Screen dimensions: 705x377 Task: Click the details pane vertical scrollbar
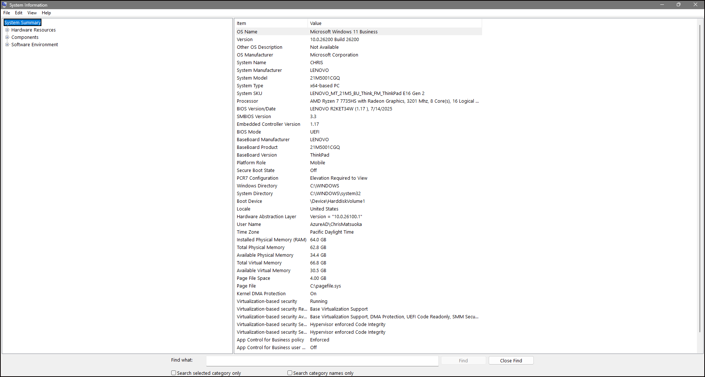[x=700, y=179]
